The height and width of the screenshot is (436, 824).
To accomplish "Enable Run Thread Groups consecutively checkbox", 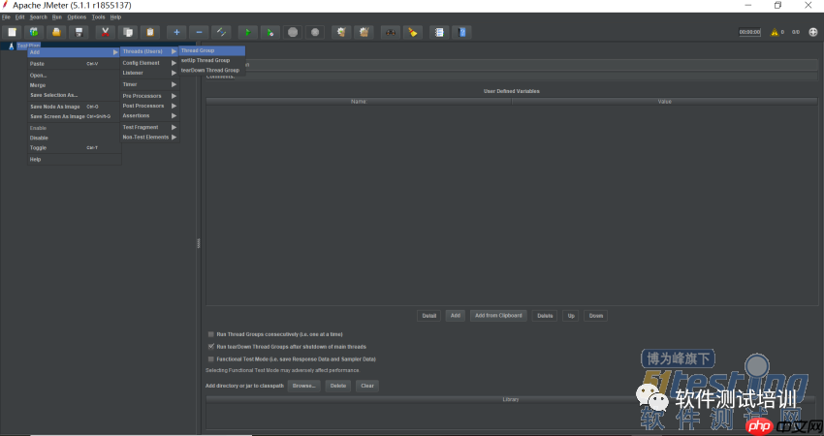I will point(211,334).
